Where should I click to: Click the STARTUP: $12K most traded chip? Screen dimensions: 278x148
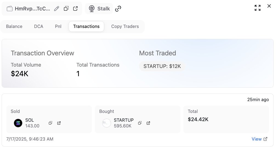(x=162, y=66)
